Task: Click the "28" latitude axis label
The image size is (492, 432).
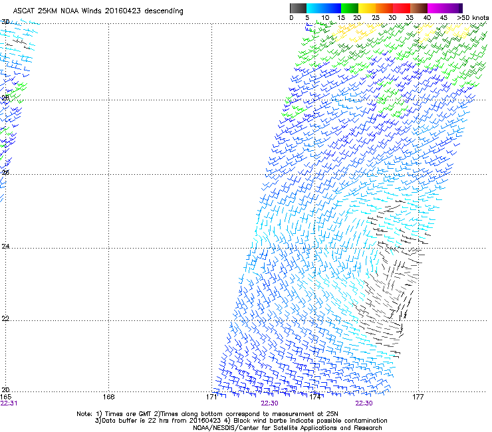Action: point(5,98)
